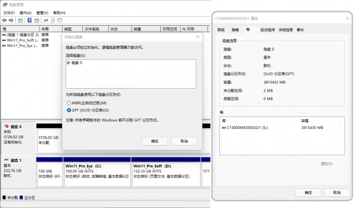Click the show/hide action pane toolbar icon
This screenshot has height=208, width=354.
point(36,21)
